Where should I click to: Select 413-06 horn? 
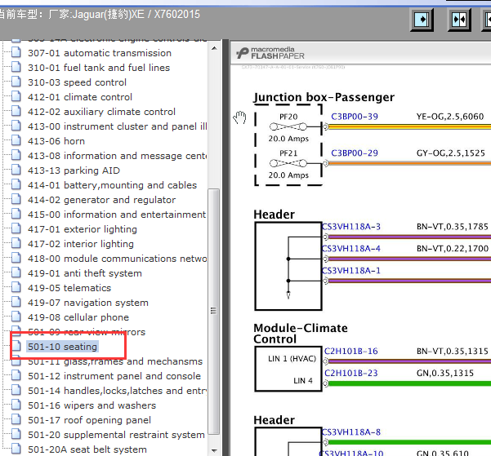pyautogui.click(x=56, y=141)
